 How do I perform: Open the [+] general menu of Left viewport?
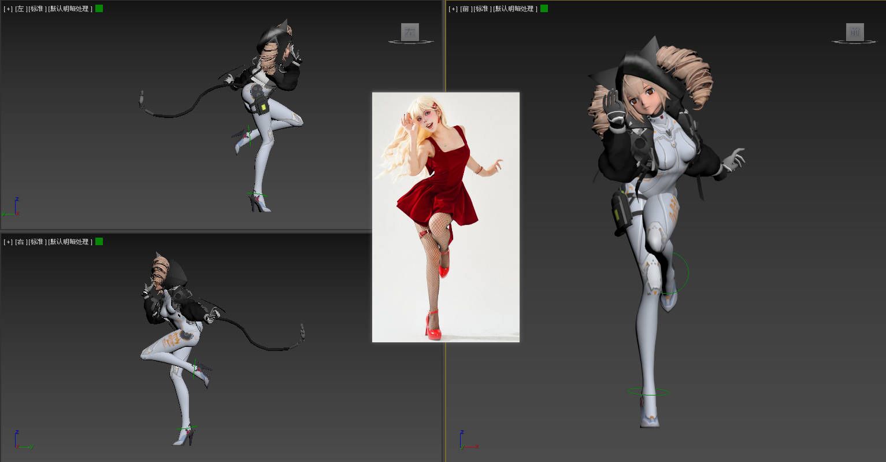(8, 9)
